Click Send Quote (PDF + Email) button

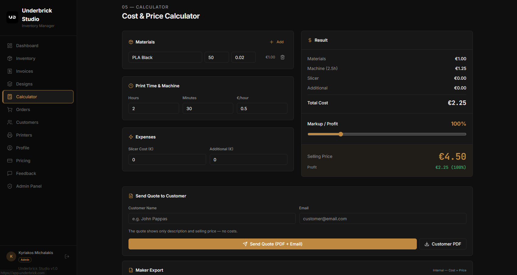coord(273,244)
